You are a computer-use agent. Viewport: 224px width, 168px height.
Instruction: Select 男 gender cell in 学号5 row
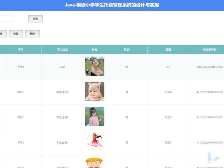(x=127, y=117)
